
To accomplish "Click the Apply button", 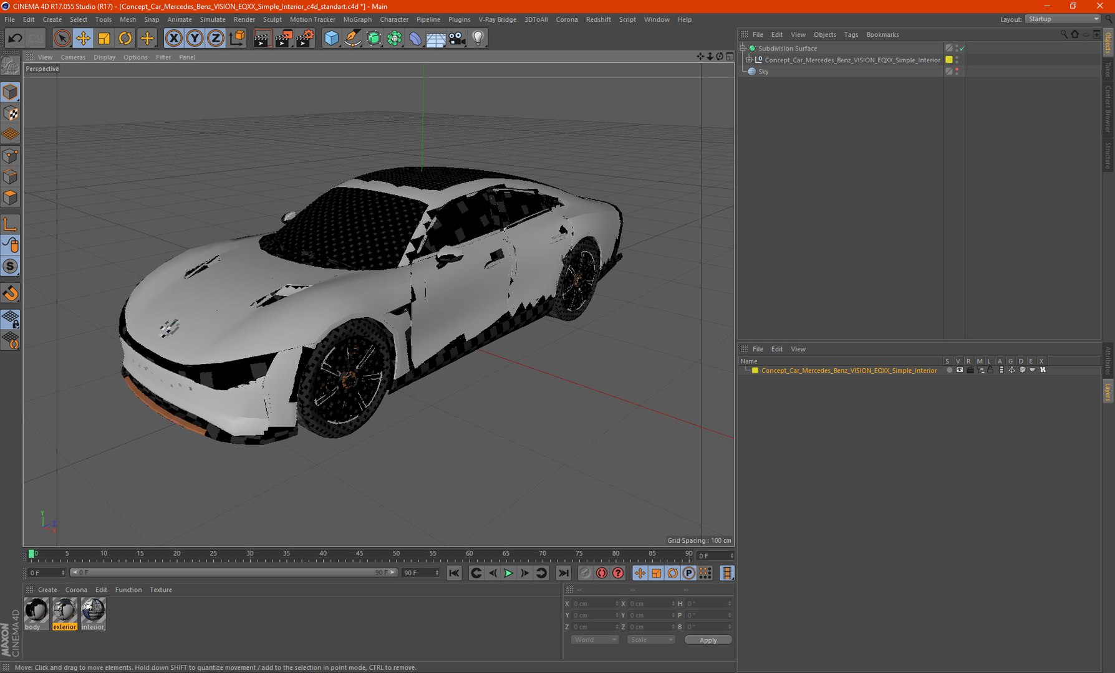I will (x=708, y=640).
